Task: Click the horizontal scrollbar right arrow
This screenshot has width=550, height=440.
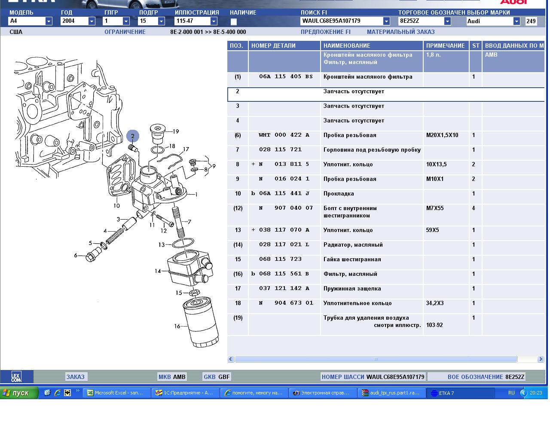Action: [x=541, y=359]
